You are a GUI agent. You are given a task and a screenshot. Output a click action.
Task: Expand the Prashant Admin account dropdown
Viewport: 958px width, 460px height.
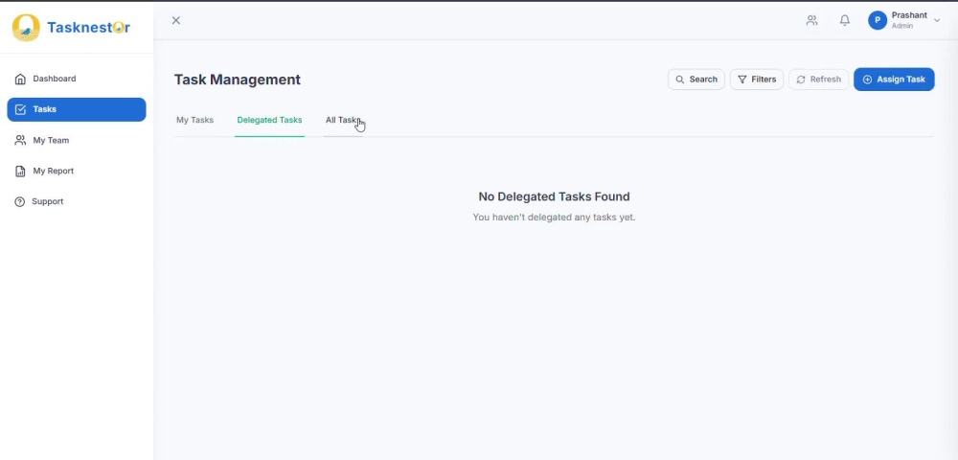point(937,20)
